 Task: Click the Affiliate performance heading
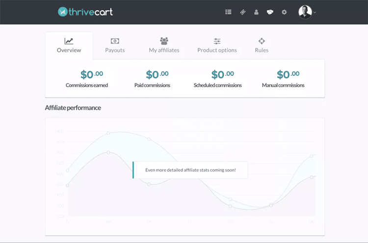coord(73,108)
